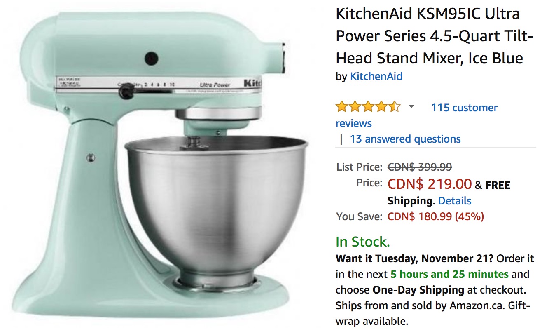Viewport: 542px width, 329px height.
Task: View the 13 answered questions
Action: click(x=405, y=139)
